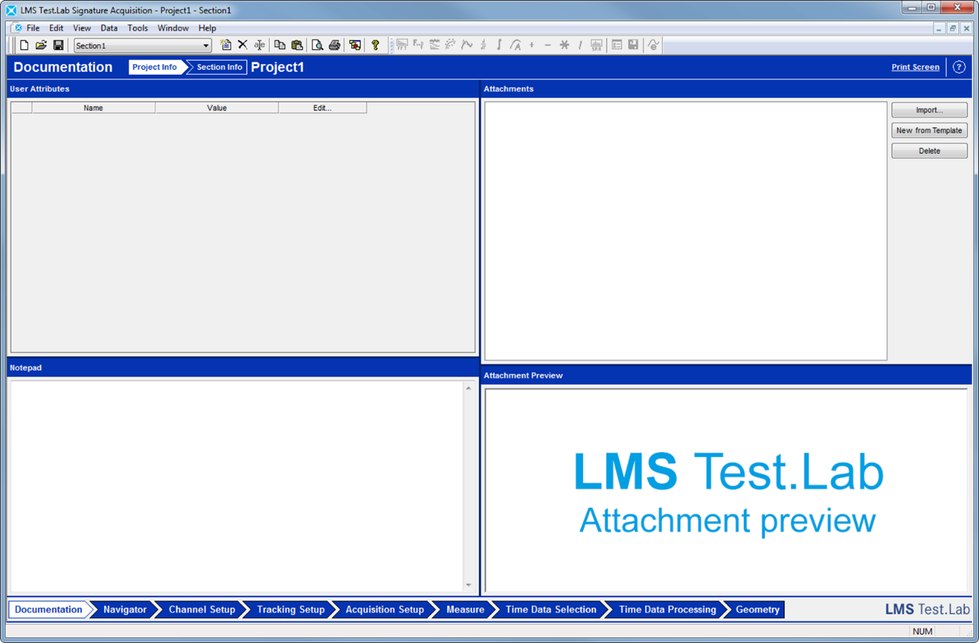Switch to Acquisition Setup workflow tab
The height and width of the screenshot is (643, 979).
pos(384,610)
